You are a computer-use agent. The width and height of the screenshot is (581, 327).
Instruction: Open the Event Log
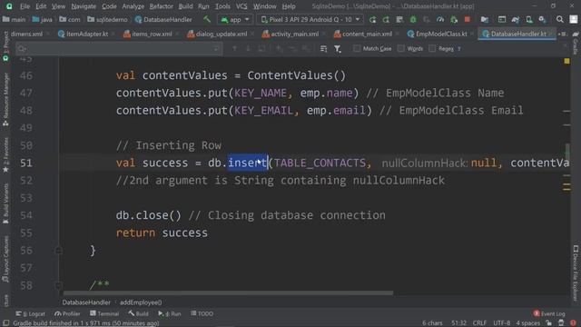point(549,313)
